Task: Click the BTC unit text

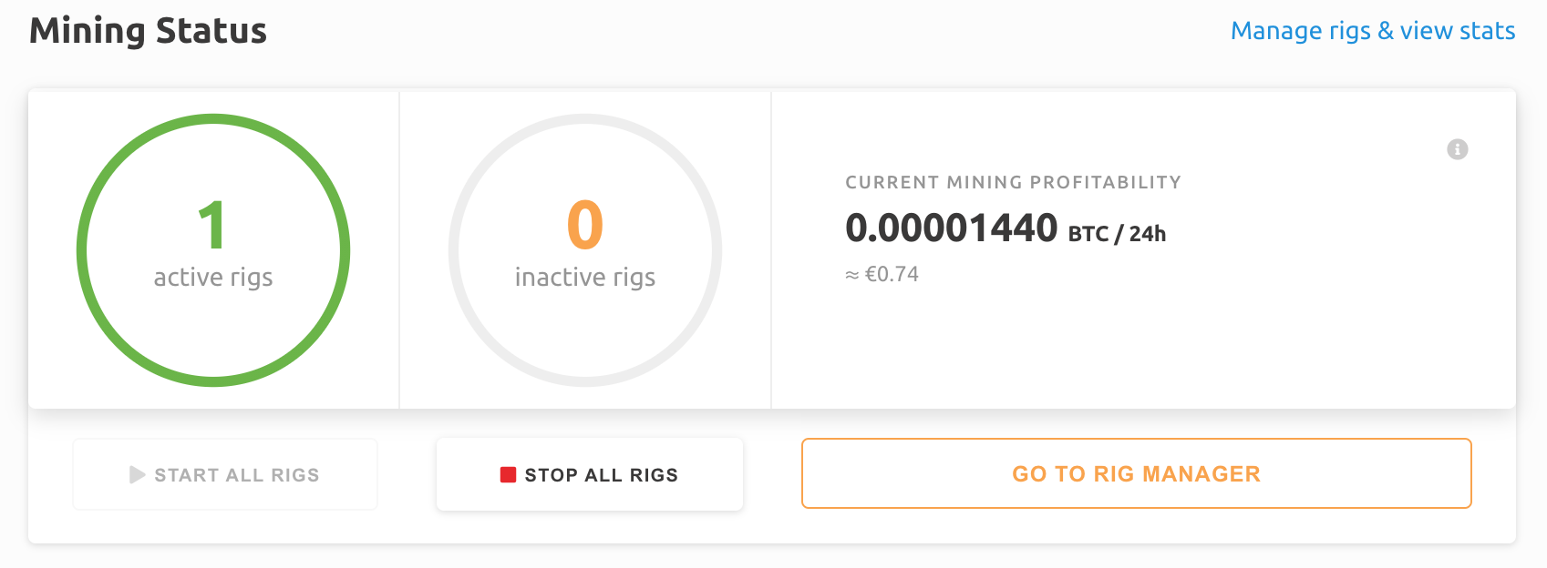Action: (x=1088, y=234)
